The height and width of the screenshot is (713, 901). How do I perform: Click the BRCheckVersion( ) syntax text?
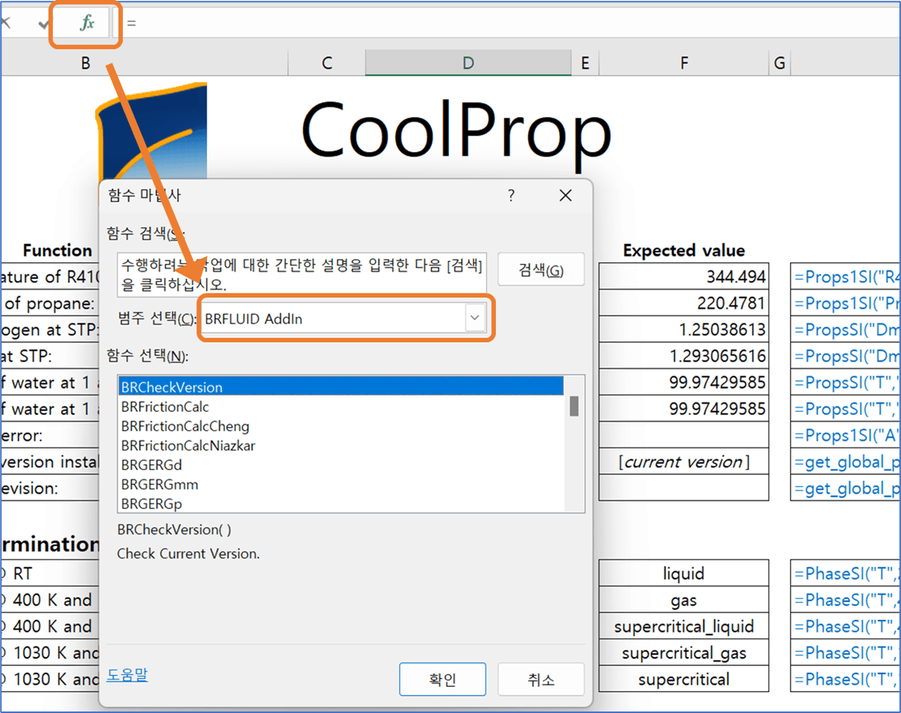pyautogui.click(x=174, y=530)
